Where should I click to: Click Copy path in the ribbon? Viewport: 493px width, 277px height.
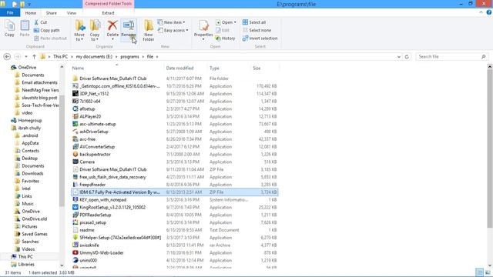tap(46, 30)
